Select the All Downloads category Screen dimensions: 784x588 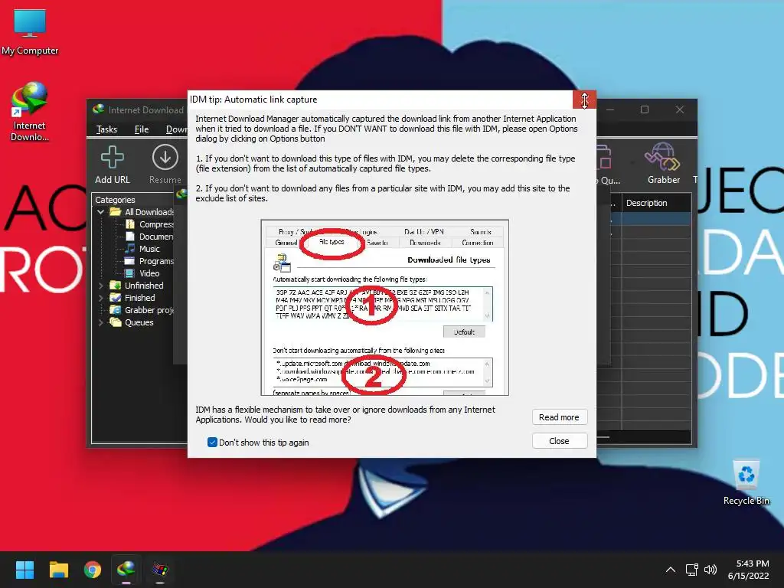coord(149,212)
